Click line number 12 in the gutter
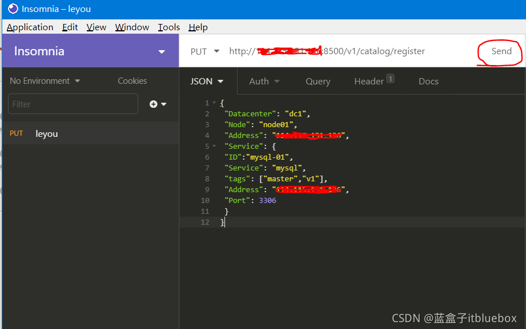Screen dimensions: 526x329 pos(205,222)
